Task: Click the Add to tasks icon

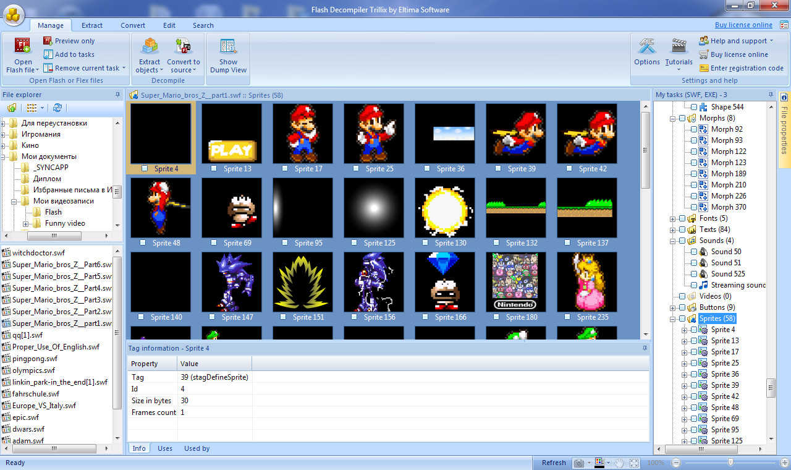Action: (x=48, y=54)
